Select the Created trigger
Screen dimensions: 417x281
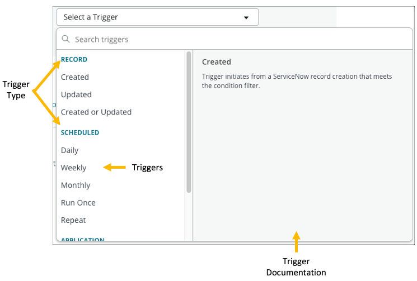75,77
